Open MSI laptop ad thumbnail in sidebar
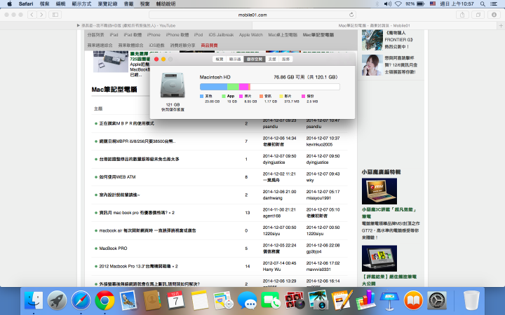 [x=379, y=191]
